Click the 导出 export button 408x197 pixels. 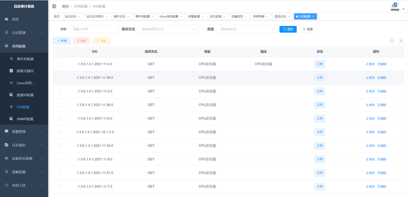click(x=101, y=41)
